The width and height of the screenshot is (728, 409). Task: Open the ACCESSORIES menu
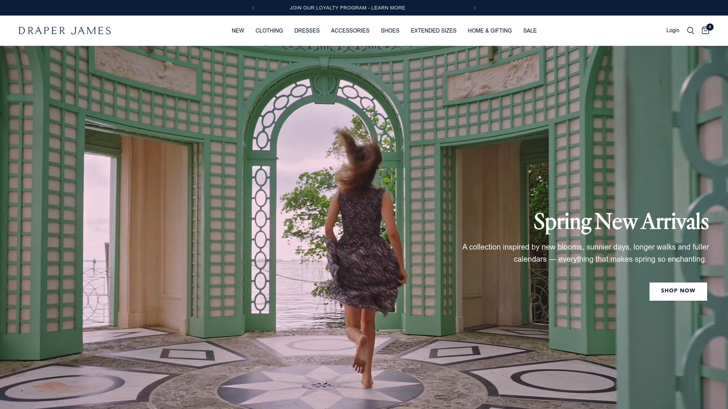[x=350, y=31]
